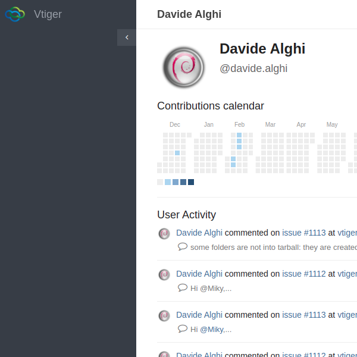357x357 pixels.
Task: Click the darkest navy legend swatch
Action: coord(191,182)
